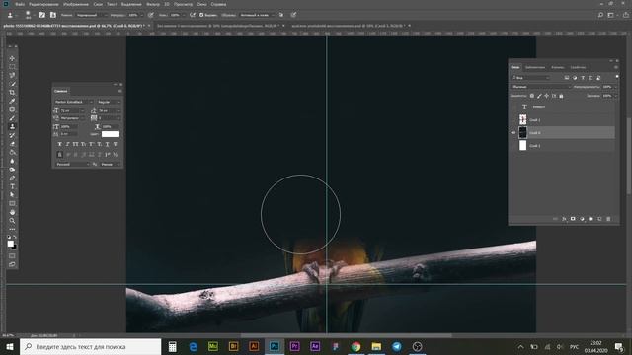The width and height of the screenshot is (632, 355).
Task: Select the Pen tool
Action: (x=12, y=177)
